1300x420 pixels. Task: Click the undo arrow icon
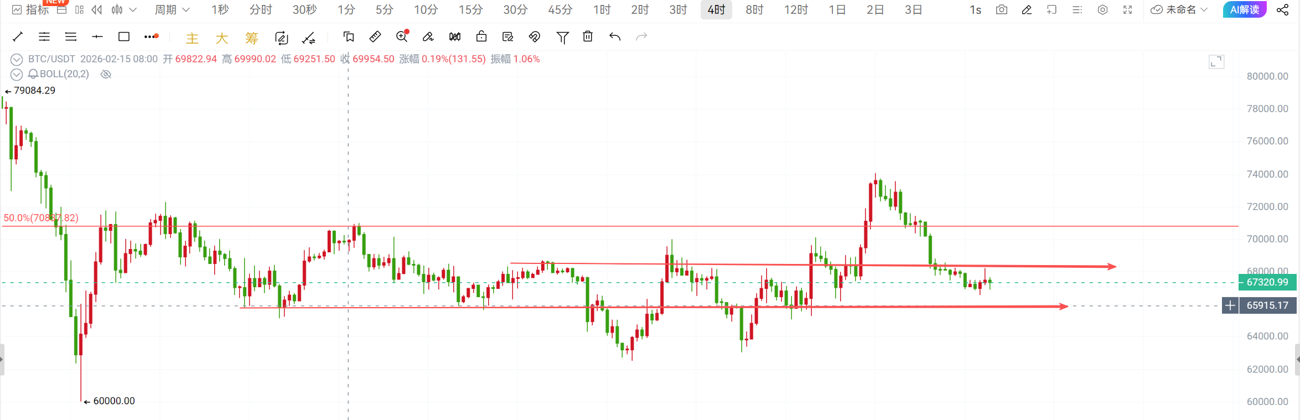(x=615, y=37)
